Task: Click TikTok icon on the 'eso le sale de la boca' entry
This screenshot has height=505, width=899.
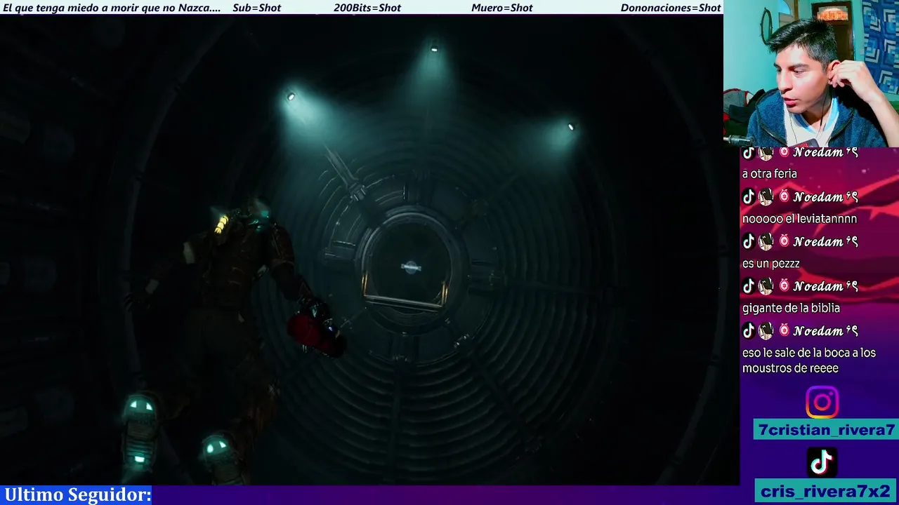Action: (749, 331)
